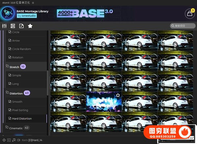Open the sliders settings icon in toolbar
Screen dimensions: 197x144
(4, 26)
